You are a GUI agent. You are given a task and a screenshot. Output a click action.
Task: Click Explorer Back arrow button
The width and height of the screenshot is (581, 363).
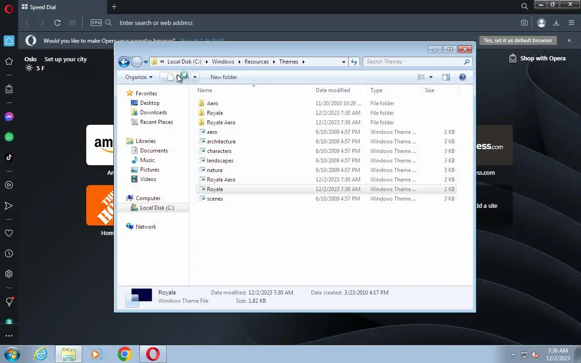(x=124, y=62)
